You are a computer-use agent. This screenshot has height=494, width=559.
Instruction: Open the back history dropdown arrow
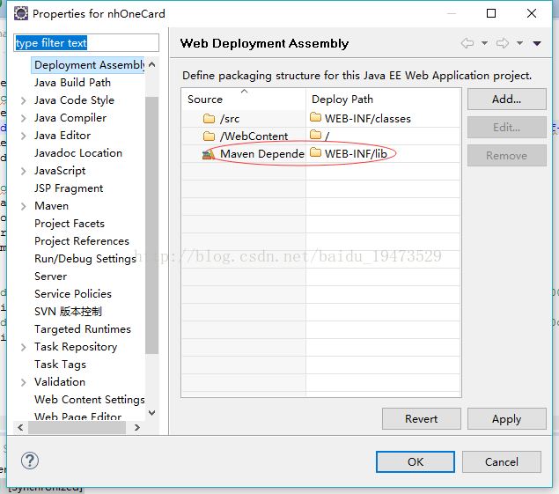point(484,43)
